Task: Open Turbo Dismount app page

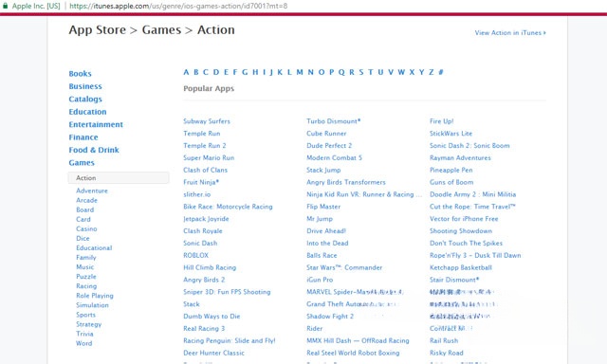Action: pos(333,121)
